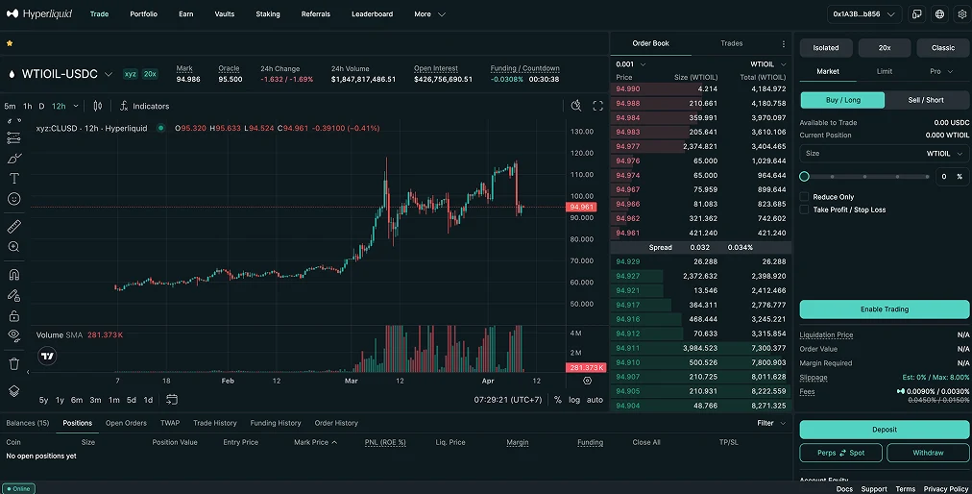Click the trash remove drawings icon

(13, 363)
